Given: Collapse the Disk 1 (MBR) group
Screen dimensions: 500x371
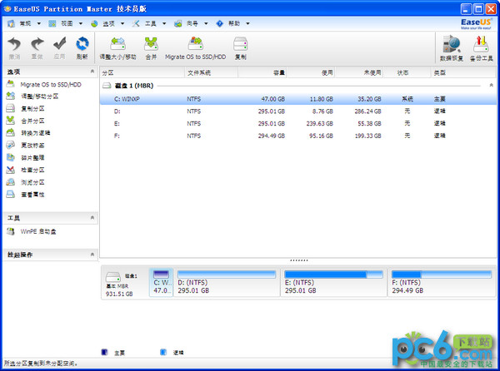Looking at the screenshot, I should pyautogui.click(x=491, y=86).
